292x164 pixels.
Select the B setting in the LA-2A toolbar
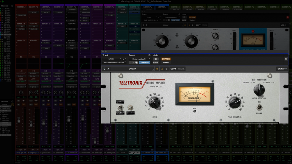(x=167, y=69)
